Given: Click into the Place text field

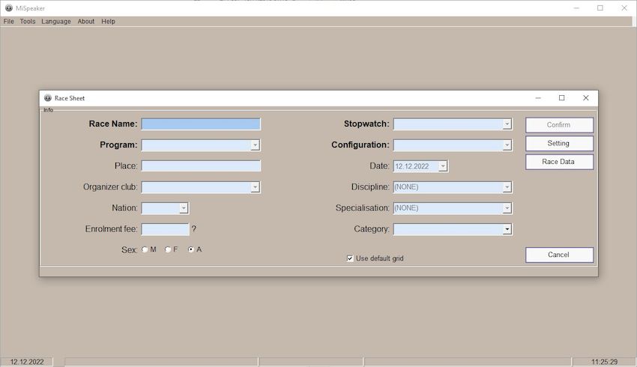Looking at the screenshot, I should point(201,166).
